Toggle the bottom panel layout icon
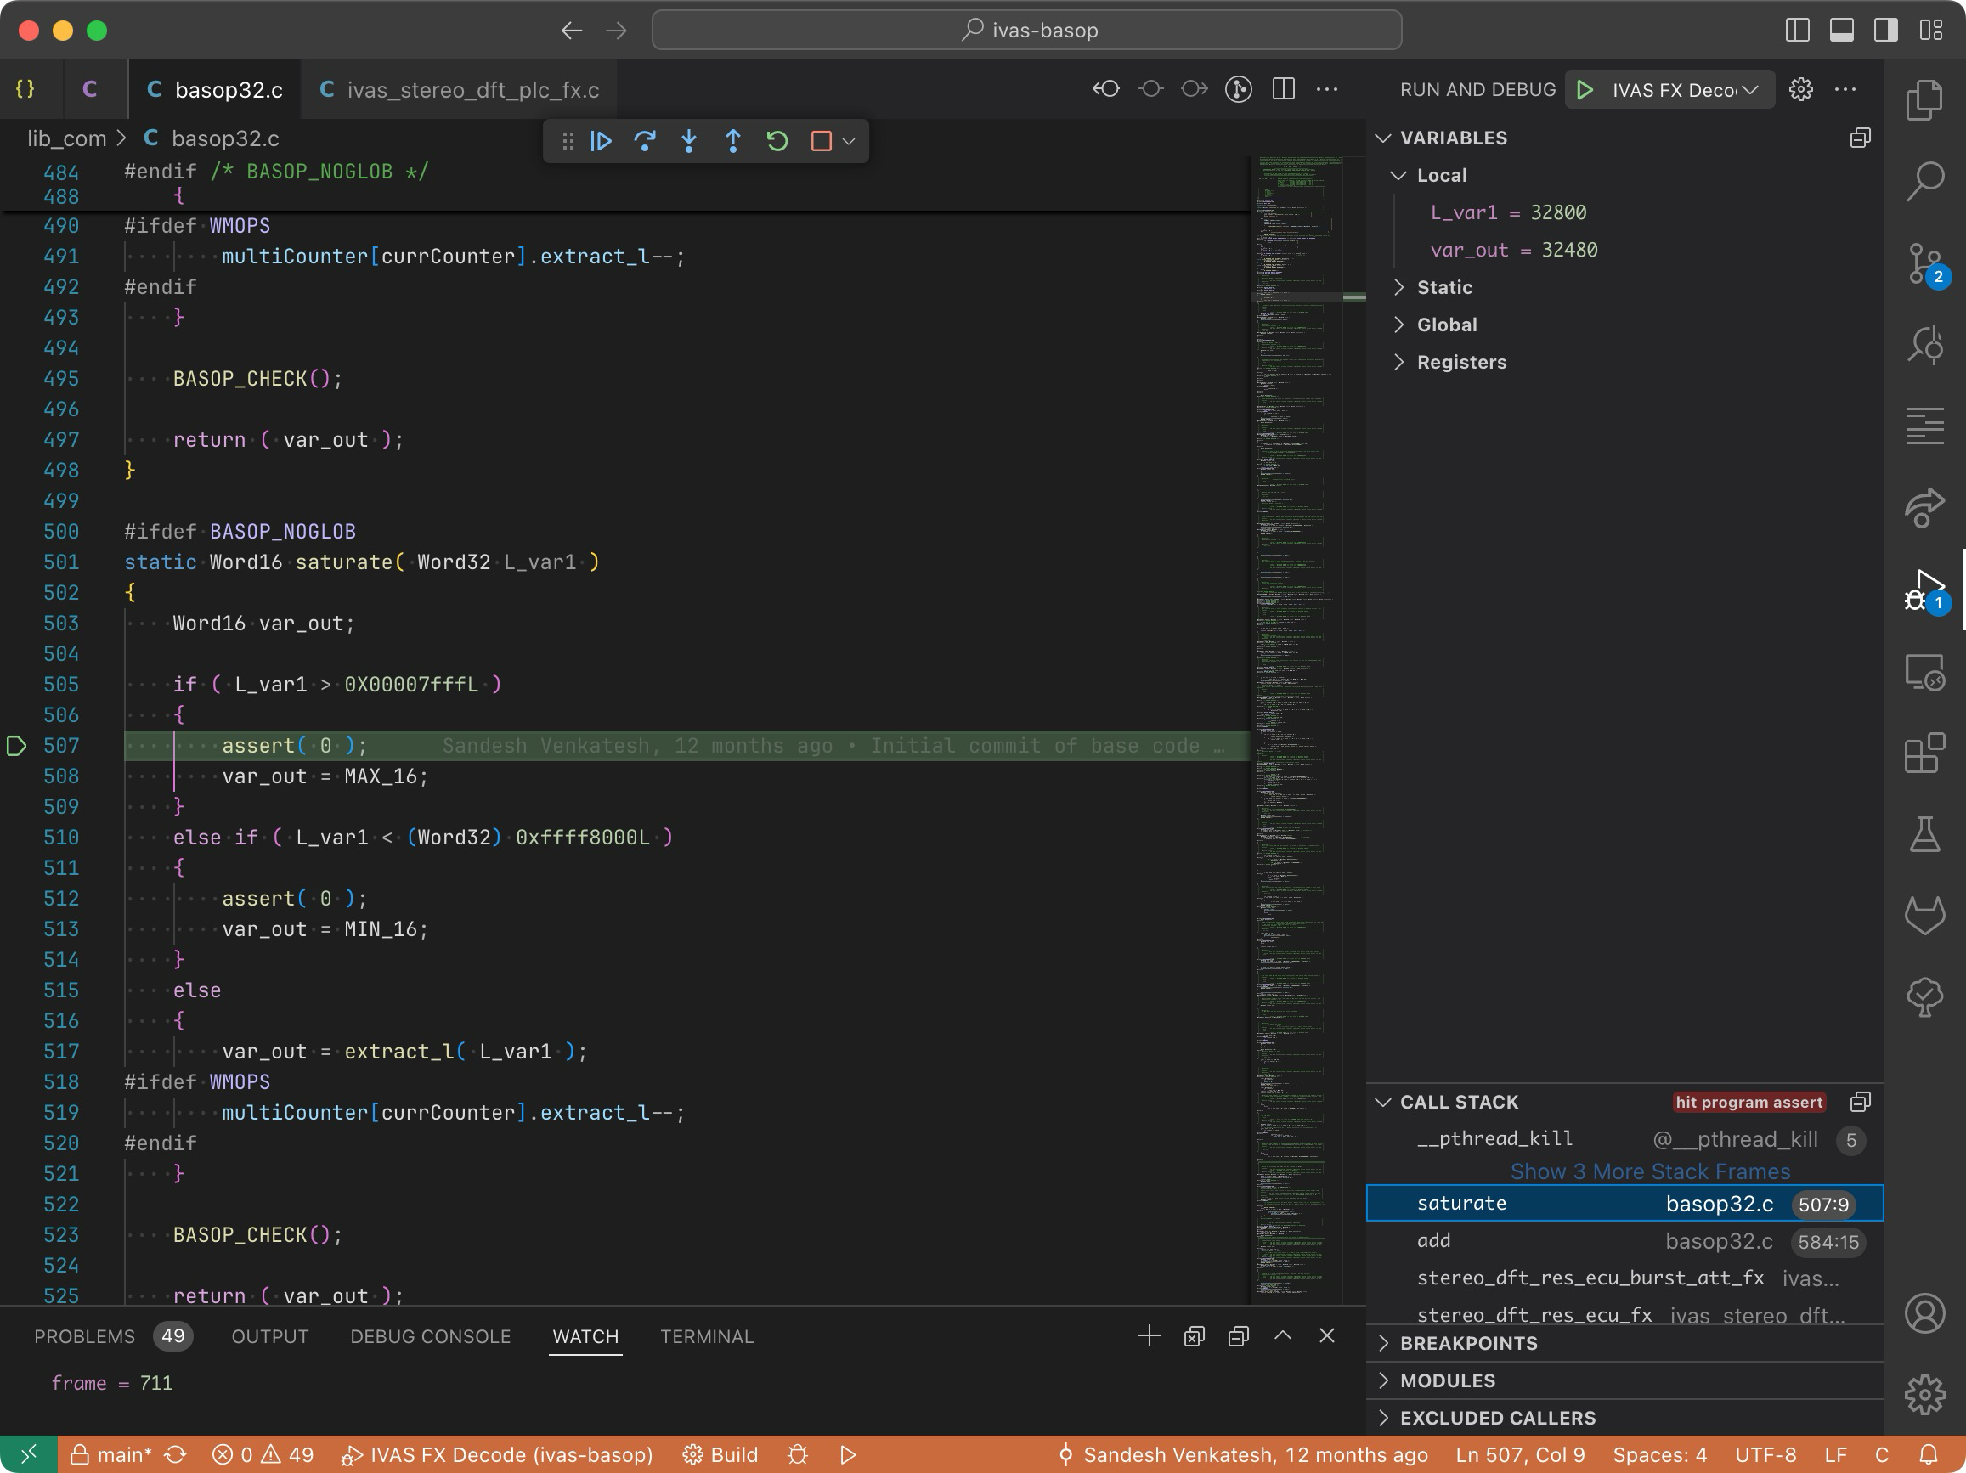Screen dimensions: 1966x1473 [1840, 31]
